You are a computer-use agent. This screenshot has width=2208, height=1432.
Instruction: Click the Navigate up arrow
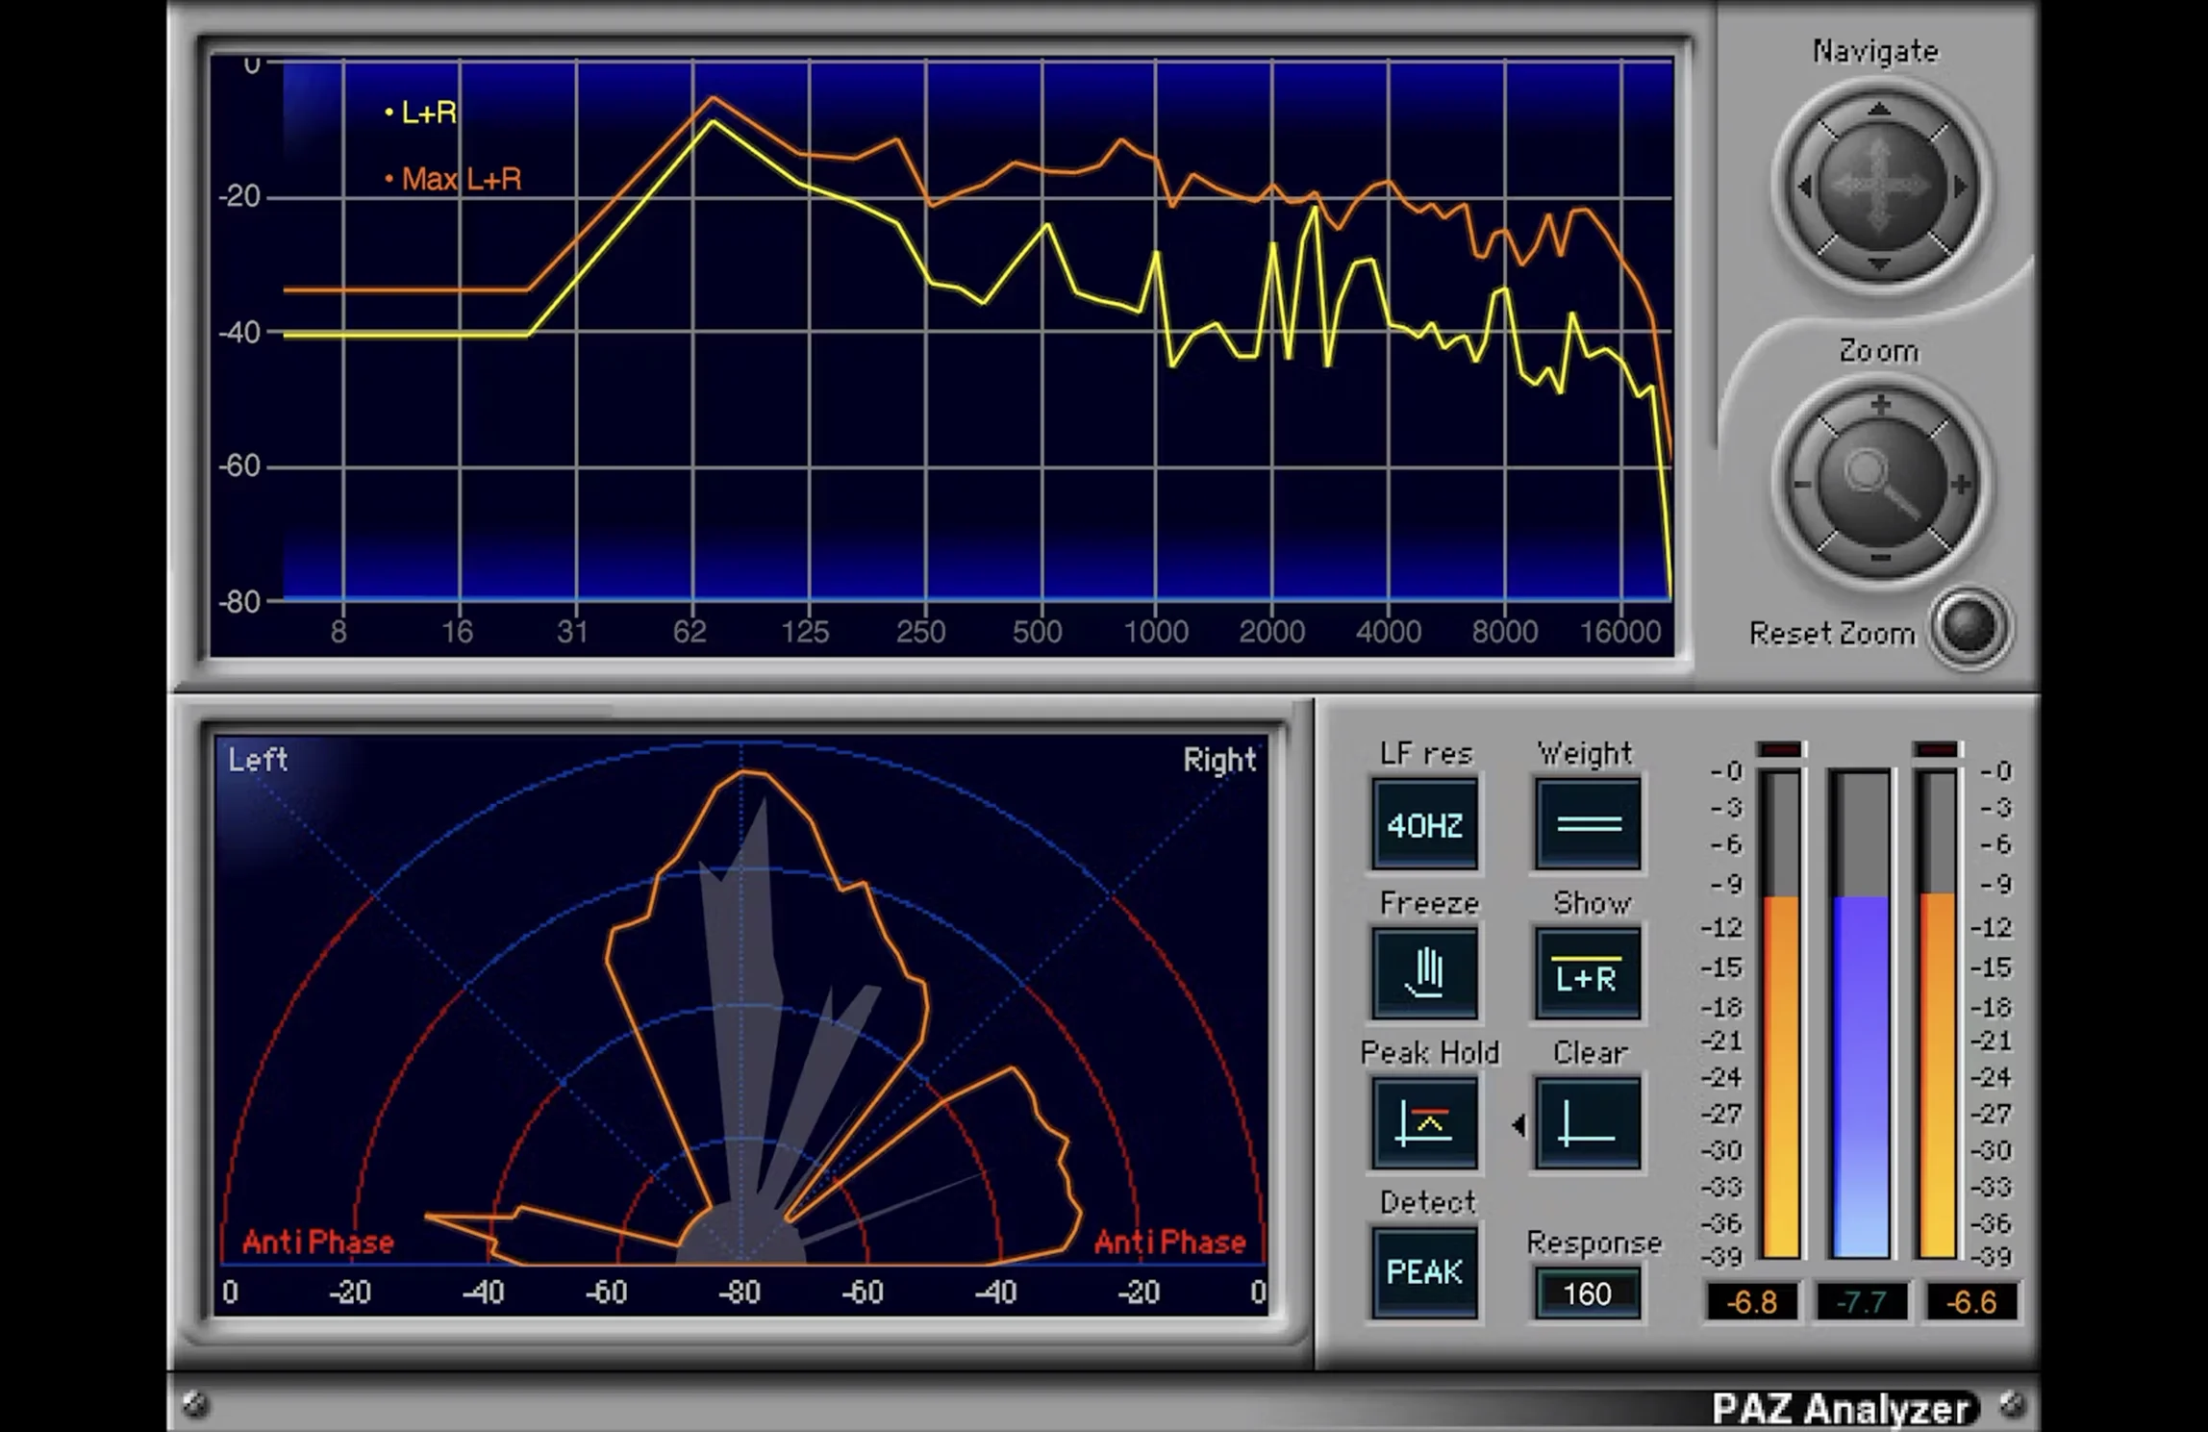pyautogui.click(x=1879, y=110)
